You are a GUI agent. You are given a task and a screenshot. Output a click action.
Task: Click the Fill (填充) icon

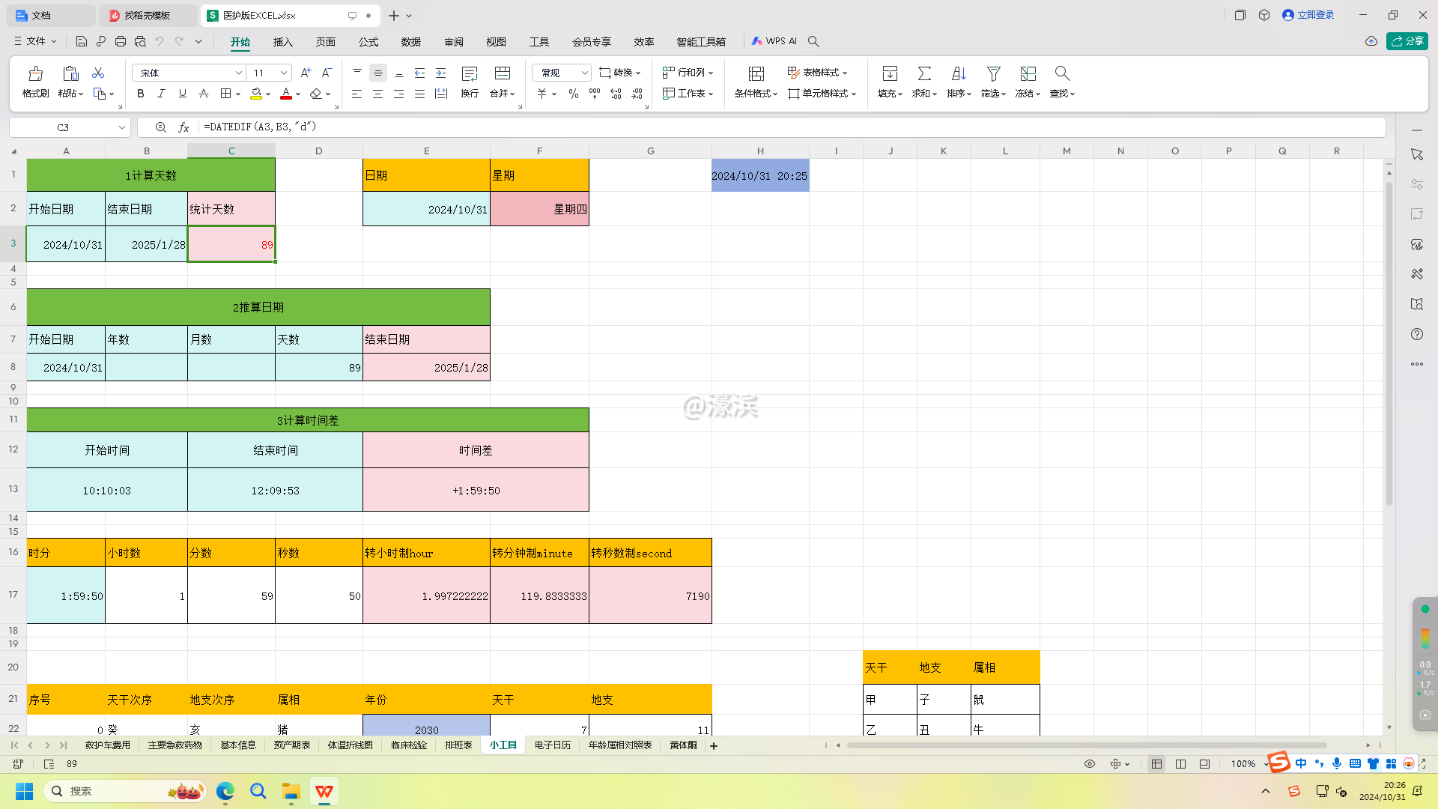(890, 73)
